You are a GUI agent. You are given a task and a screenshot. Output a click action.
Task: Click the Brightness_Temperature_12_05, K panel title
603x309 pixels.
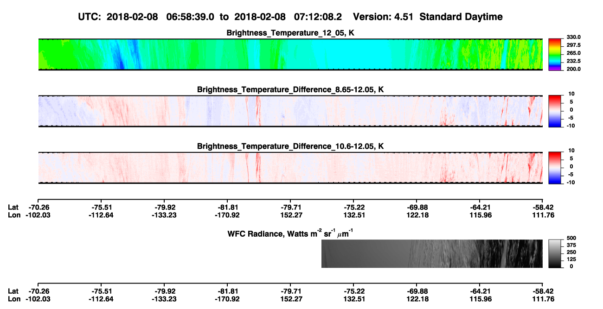tap(290, 33)
